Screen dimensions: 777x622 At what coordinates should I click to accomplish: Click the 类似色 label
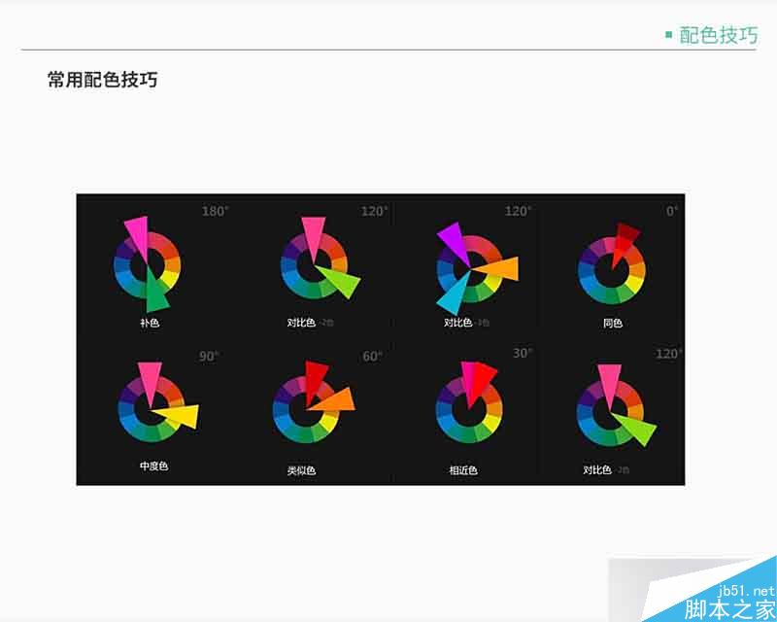pyautogui.click(x=301, y=469)
